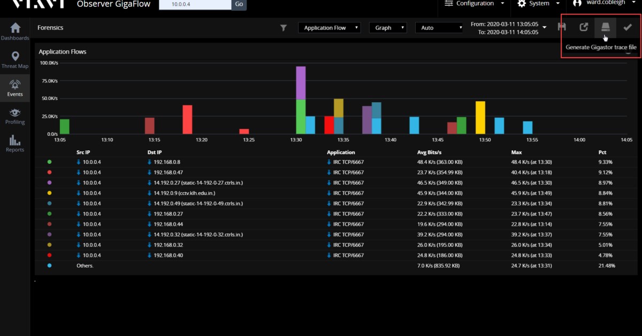This screenshot has height=336, width=642.
Task: Click the Generate Gigastor trace file icon
Action: coord(605,27)
